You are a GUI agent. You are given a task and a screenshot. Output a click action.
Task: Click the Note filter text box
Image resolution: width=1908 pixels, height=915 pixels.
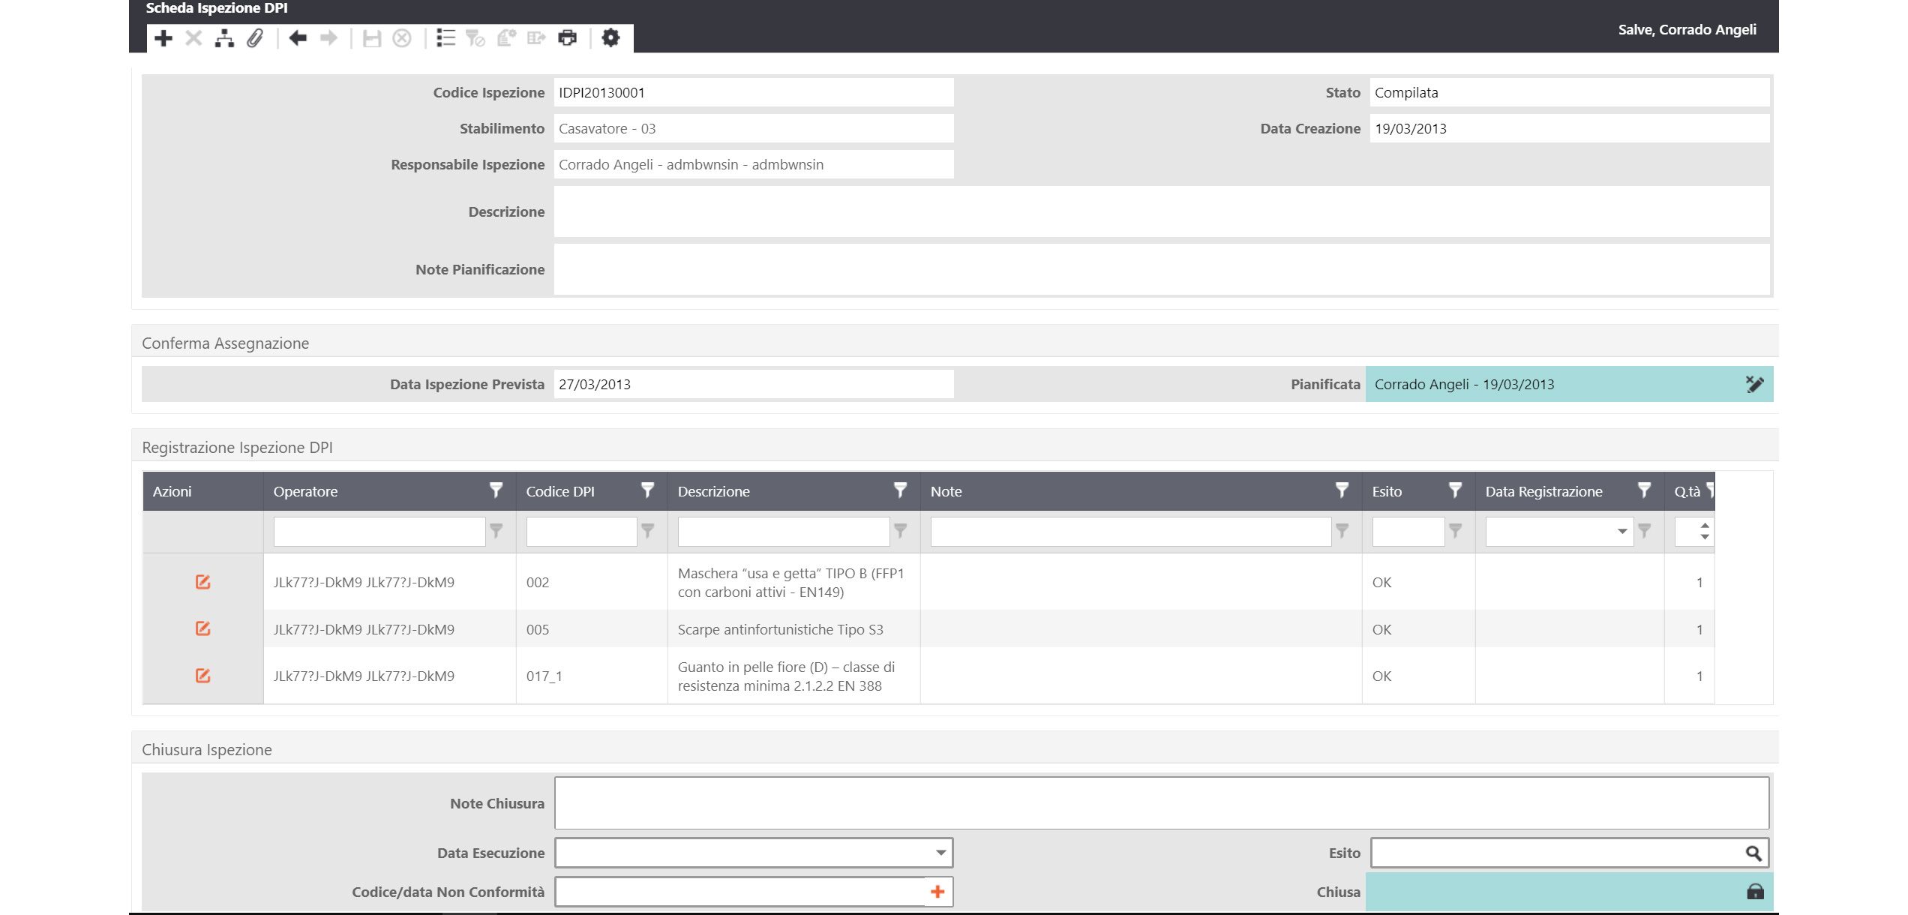(x=1131, y=532)
